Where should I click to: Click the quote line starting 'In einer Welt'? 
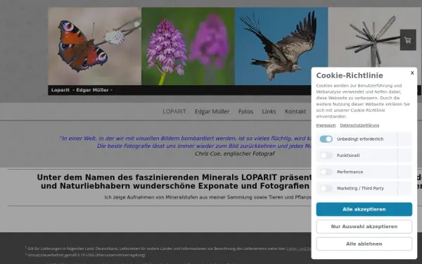[186, 139]
